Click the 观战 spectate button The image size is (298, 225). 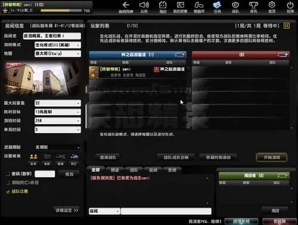coord(275,211)
